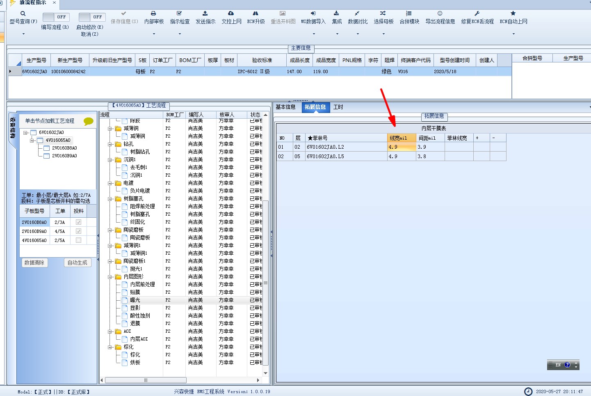Click the 指示检查 toolbar icon
This screenshot has height=396, width=591.
(x=180, y=14)
